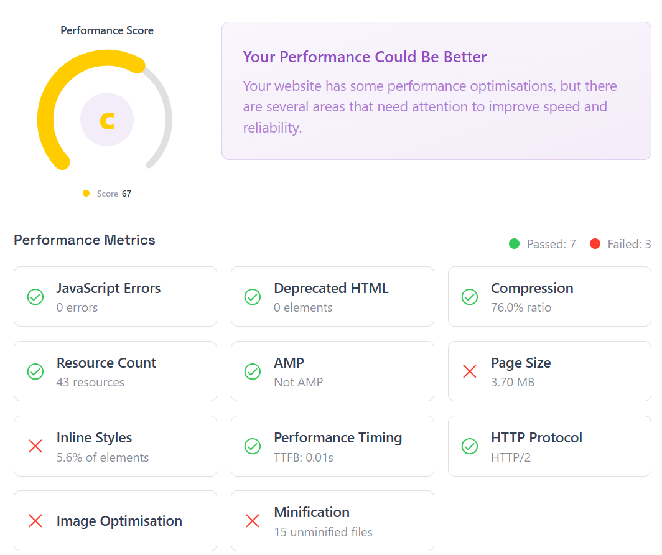662x555 pixels.
Task: Click the green check icon next to Deprecated HTML
Action: point(253,297)
